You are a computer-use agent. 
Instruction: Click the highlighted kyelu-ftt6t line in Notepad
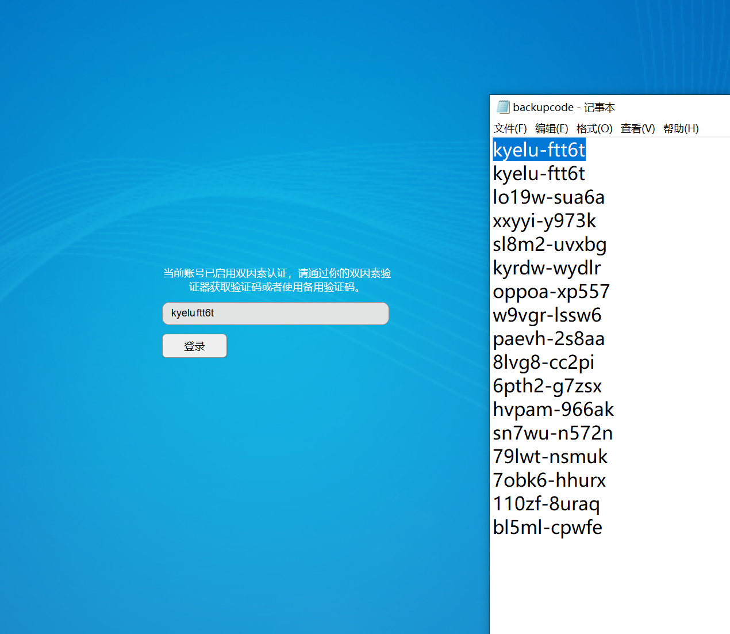click(x=539, y=150)
